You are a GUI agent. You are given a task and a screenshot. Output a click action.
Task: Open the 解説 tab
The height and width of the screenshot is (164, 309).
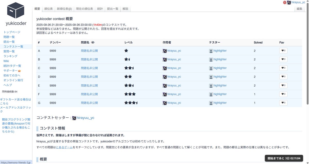[x=125, y=9]
